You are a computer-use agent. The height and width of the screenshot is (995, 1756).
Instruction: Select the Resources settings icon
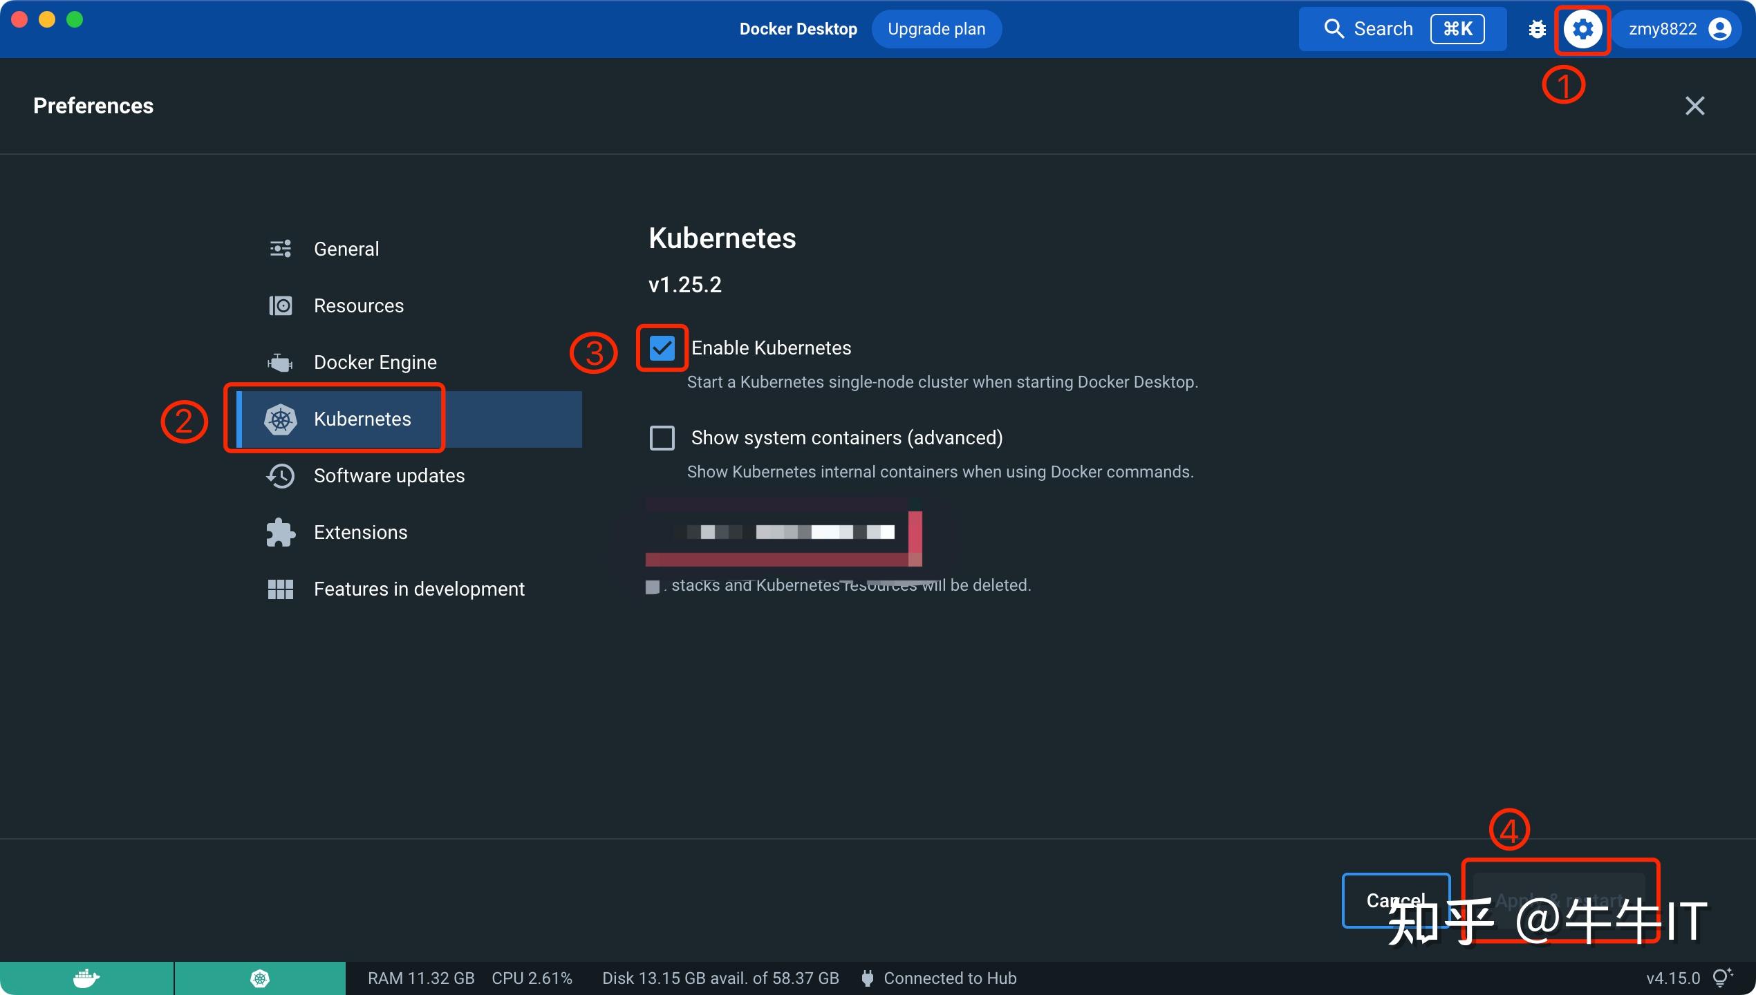point(280,305)
